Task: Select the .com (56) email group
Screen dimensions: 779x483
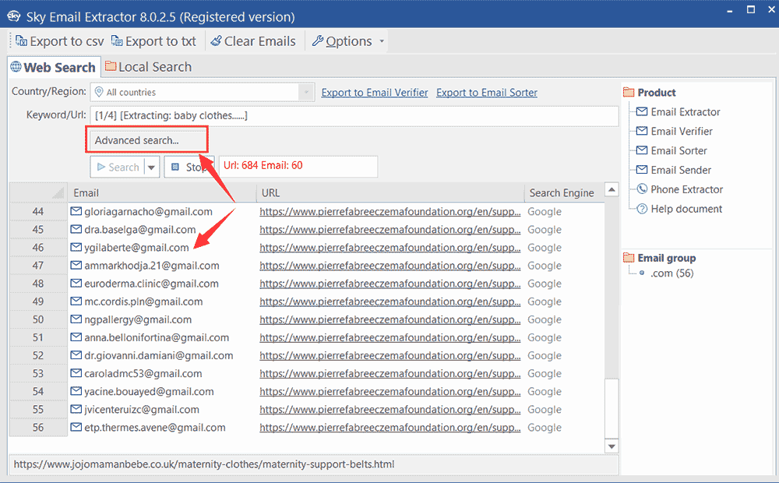Action: (x=672, y=273)
